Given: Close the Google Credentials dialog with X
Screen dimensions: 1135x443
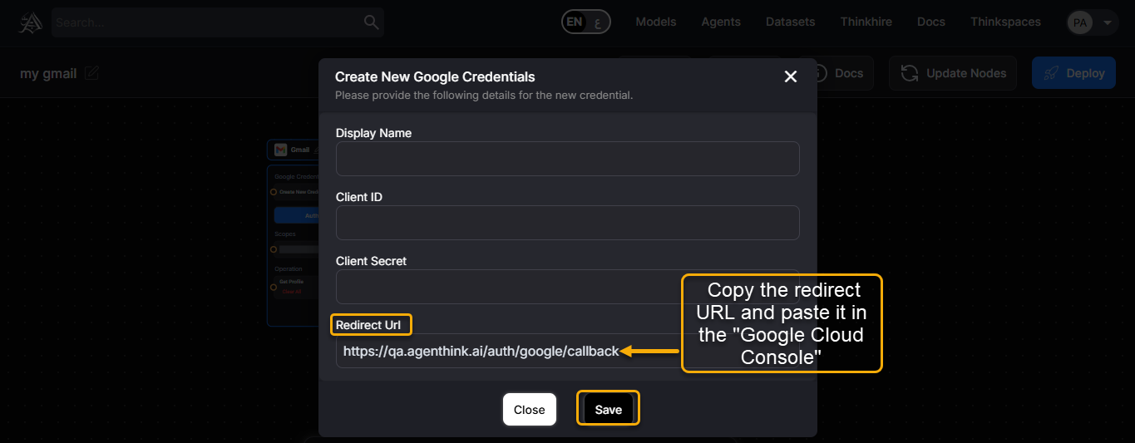Looking at the screenshot, I should coord(790,76).
